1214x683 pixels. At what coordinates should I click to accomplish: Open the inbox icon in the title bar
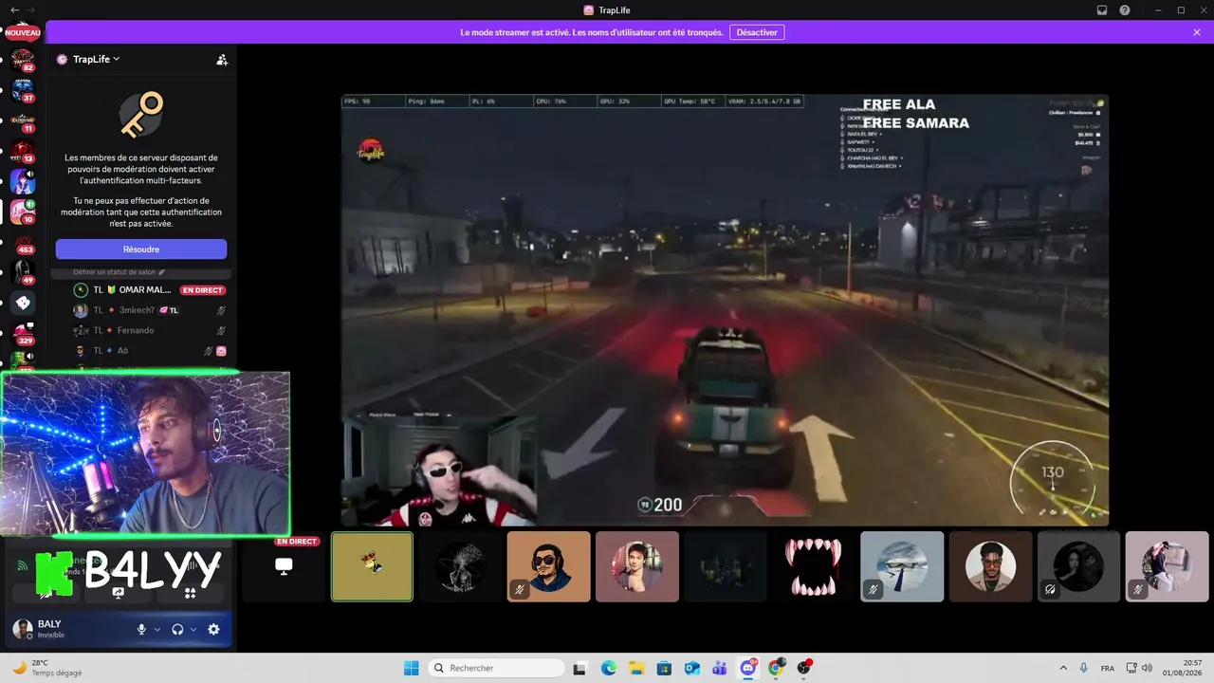pos(1102,10)
